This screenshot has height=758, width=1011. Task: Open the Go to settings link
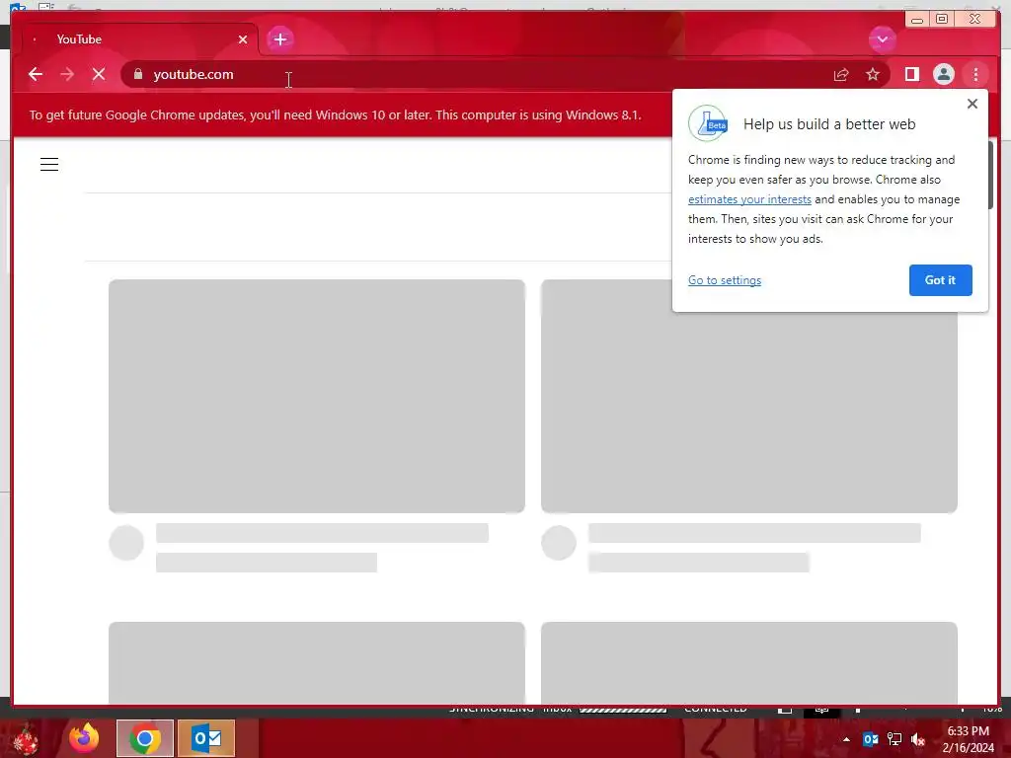(x=724, y=280)
